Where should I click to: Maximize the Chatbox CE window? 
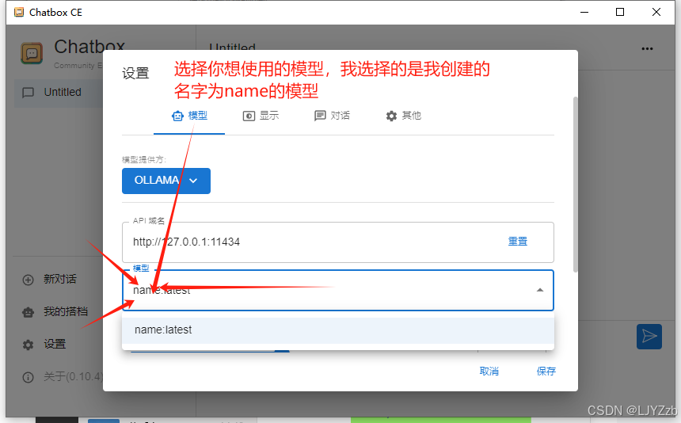click(620, 12)
